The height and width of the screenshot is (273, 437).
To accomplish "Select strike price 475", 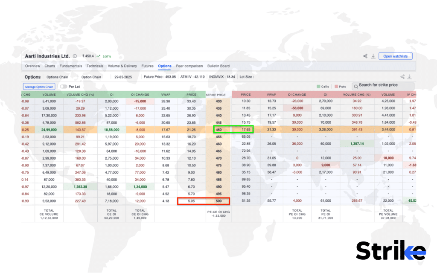I will pos(218,165).
